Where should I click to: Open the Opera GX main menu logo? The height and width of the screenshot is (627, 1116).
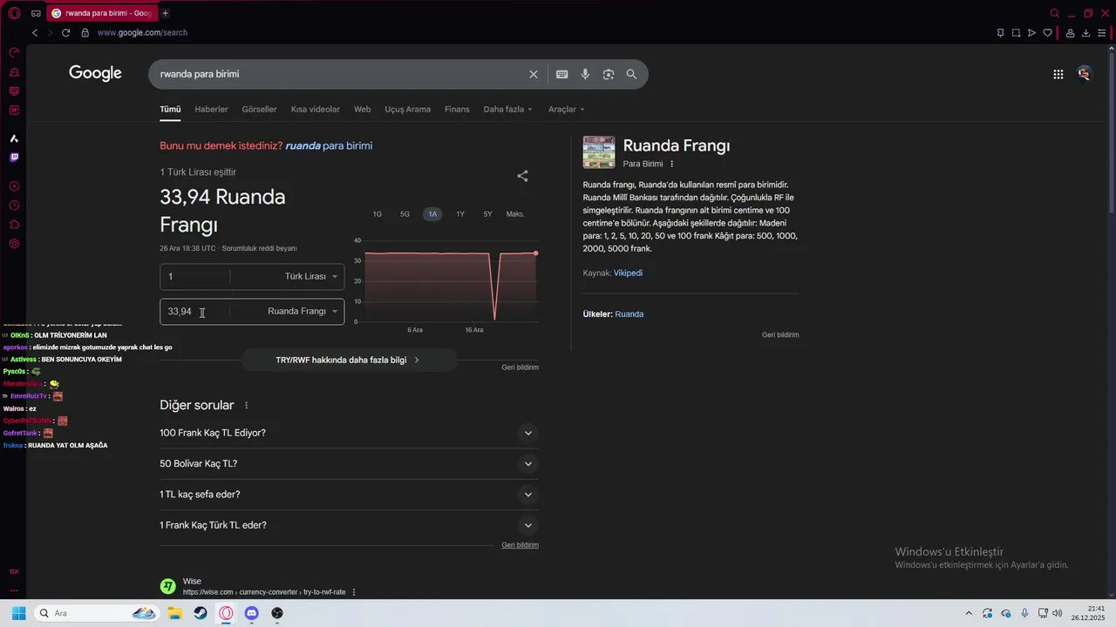[x=14, y=13]
